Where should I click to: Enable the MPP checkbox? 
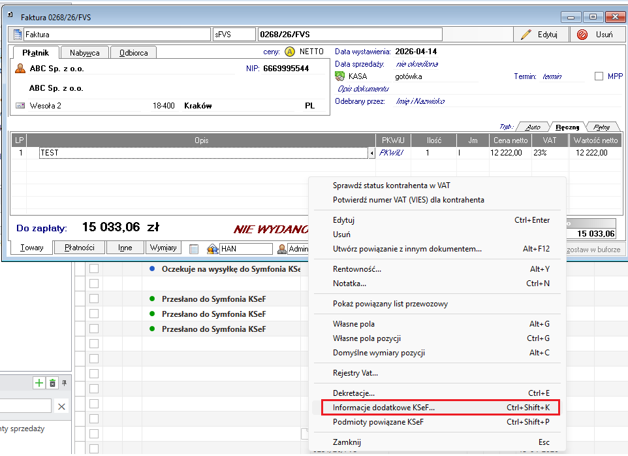coord(599,76)
